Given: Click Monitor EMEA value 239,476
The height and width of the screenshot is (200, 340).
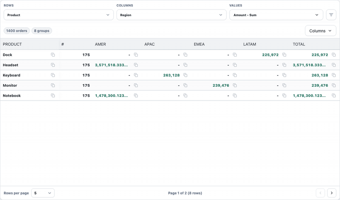Looking at the screenshot, I should point(221,85).
